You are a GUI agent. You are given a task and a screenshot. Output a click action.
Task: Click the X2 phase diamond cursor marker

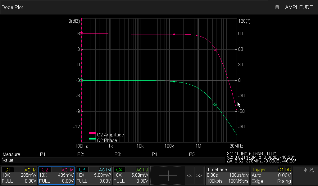click(x=215, y=104)
